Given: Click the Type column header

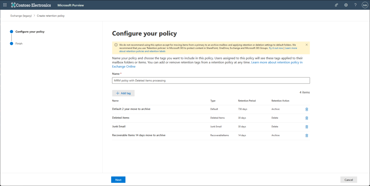Looking at the screenshot, I should 213,101.
